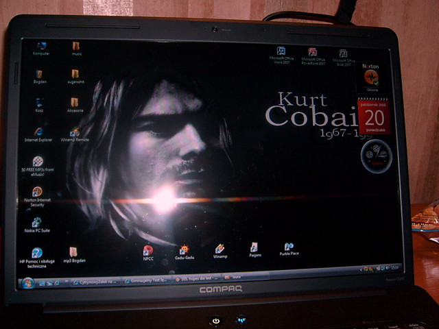439x329 pixels.
Task: Click the volume speaker tray icon
Action: [388, 268]
